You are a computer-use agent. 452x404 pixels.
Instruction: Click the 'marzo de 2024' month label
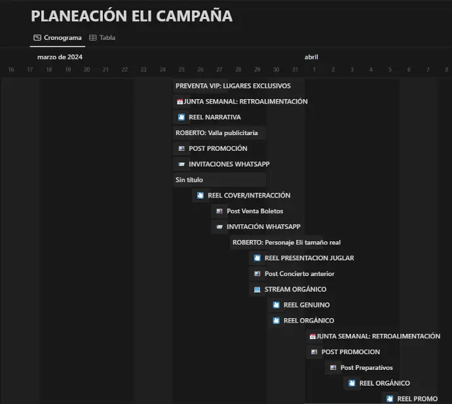(60, 57)
